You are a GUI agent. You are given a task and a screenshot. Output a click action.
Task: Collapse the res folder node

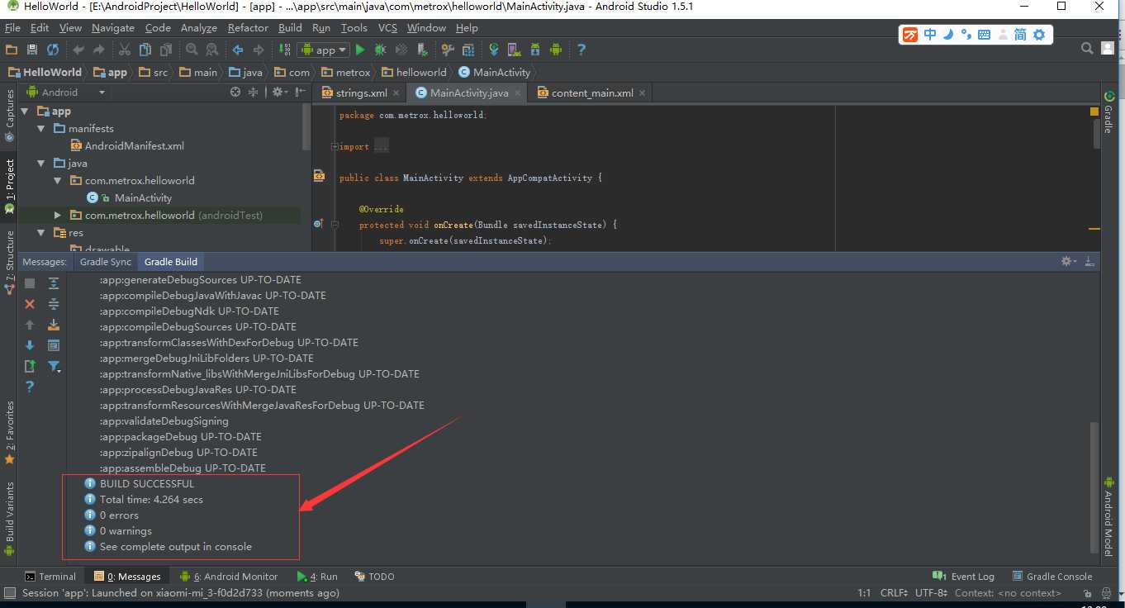click(41, 232)
